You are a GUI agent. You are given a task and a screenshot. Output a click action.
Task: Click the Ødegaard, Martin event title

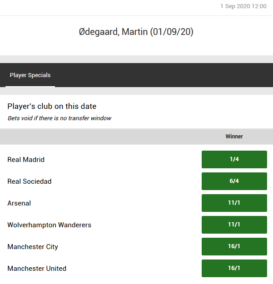tap(136, 32)
